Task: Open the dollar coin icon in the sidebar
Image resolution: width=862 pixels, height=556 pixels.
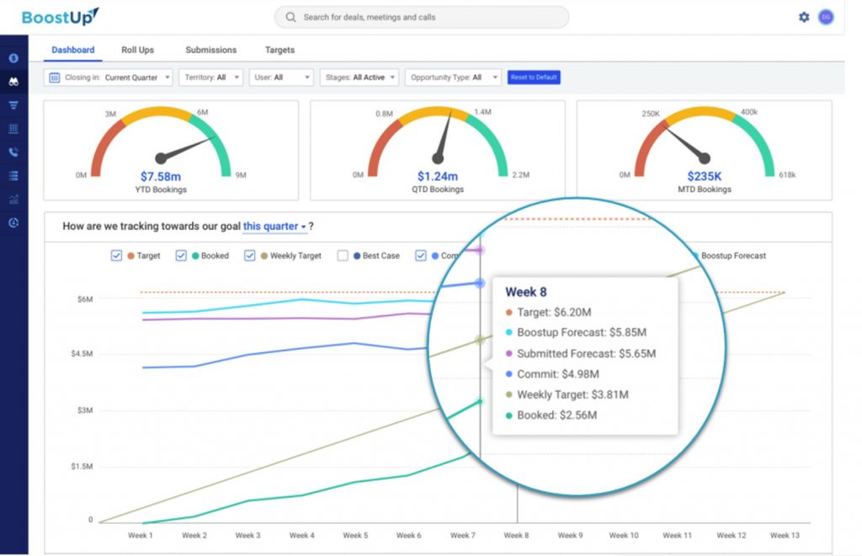Action: coord(13,58)
